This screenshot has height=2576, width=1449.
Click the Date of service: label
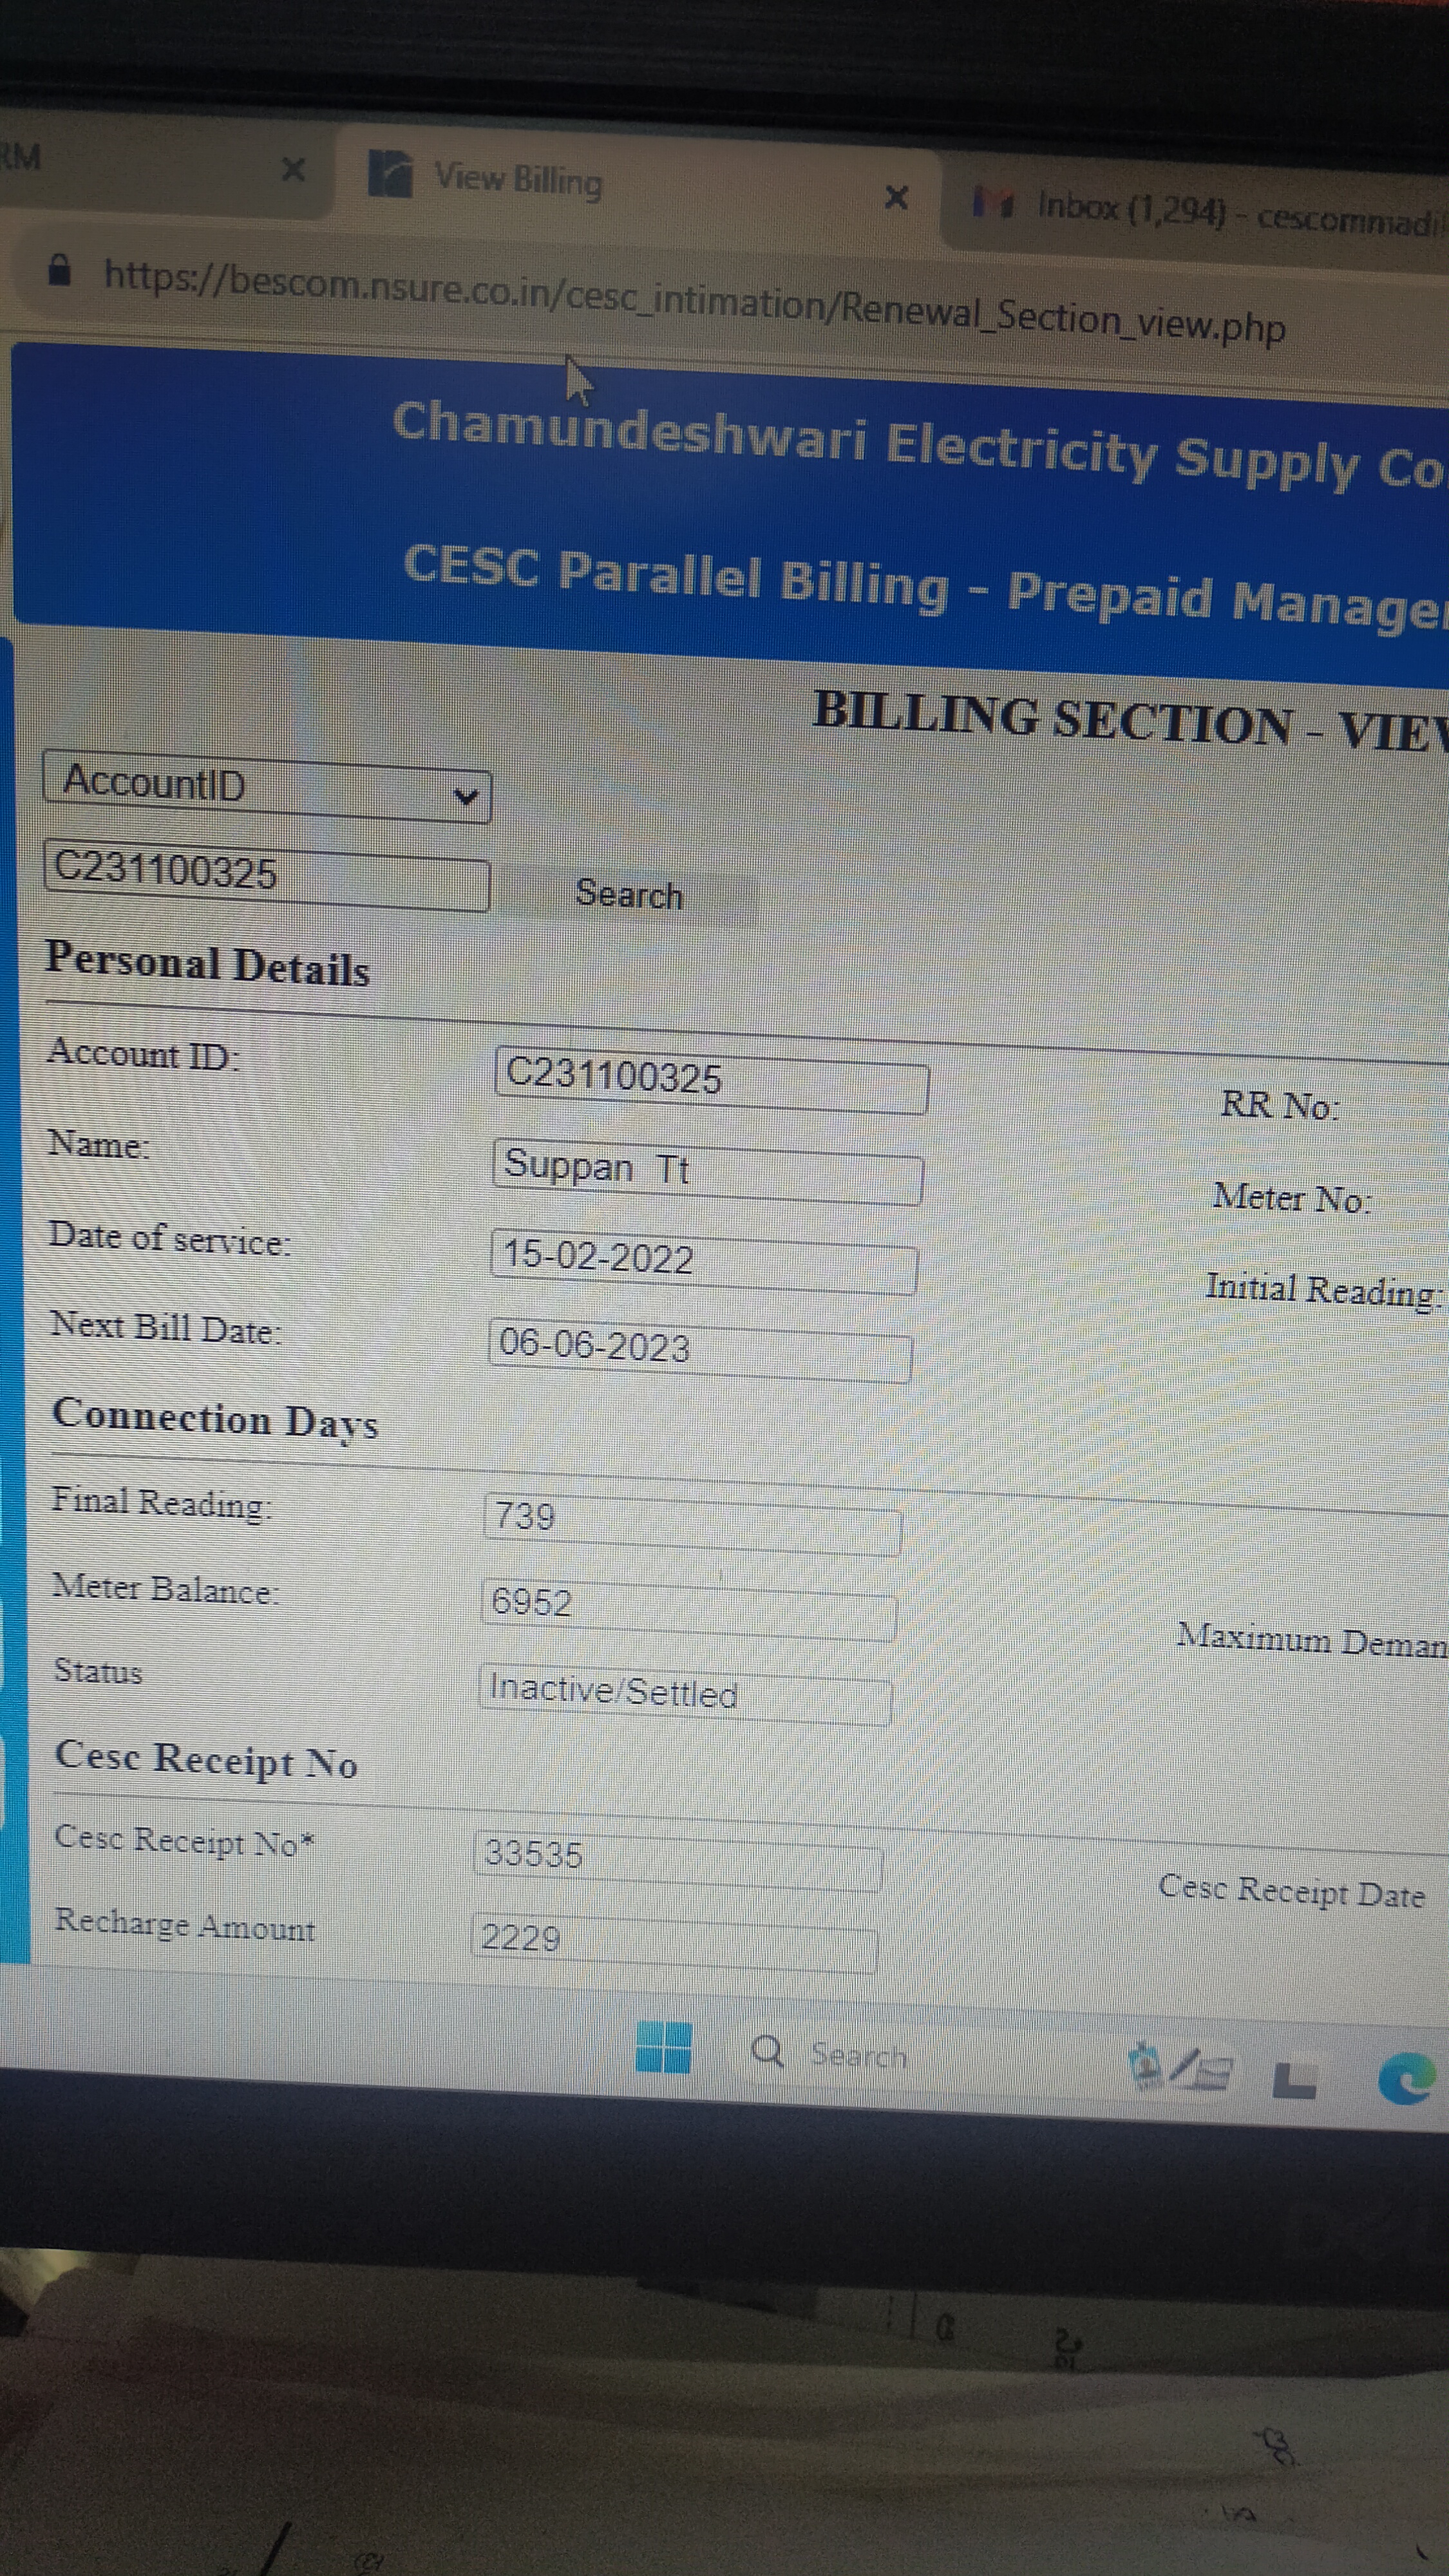pyautogui.click(x=170, y=1239)
